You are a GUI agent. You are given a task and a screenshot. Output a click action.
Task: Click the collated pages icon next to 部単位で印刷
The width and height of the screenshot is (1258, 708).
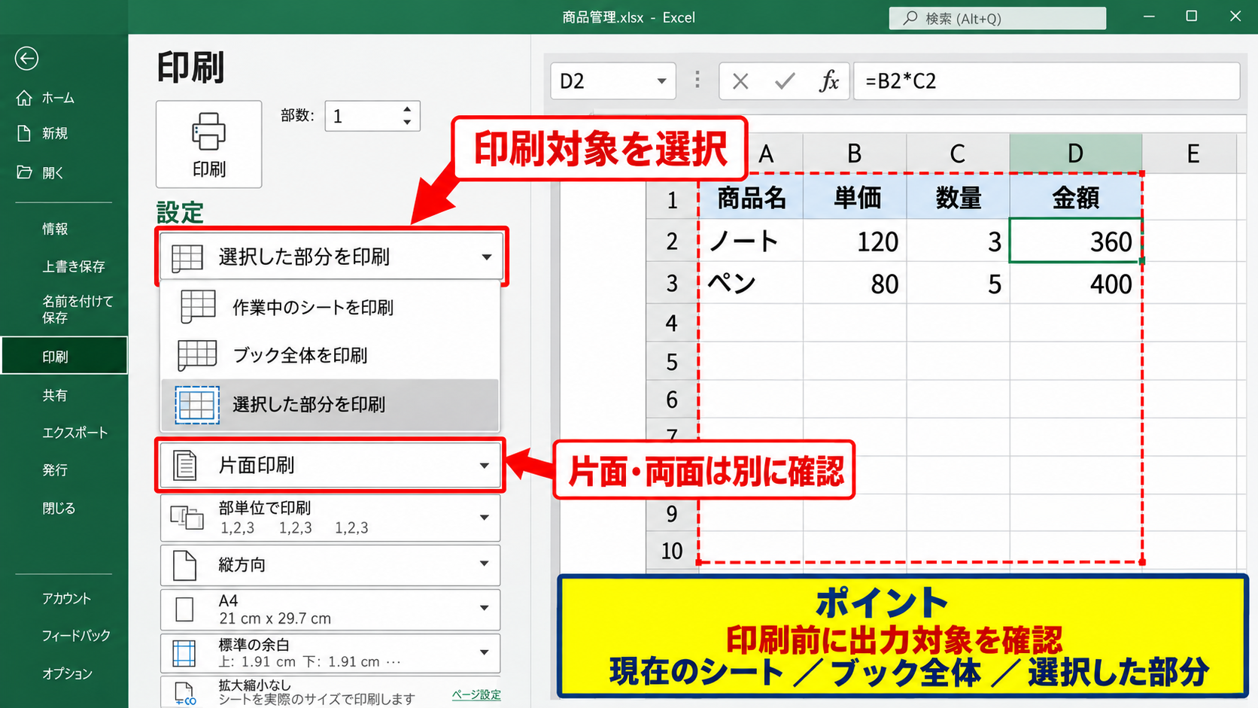187,518
